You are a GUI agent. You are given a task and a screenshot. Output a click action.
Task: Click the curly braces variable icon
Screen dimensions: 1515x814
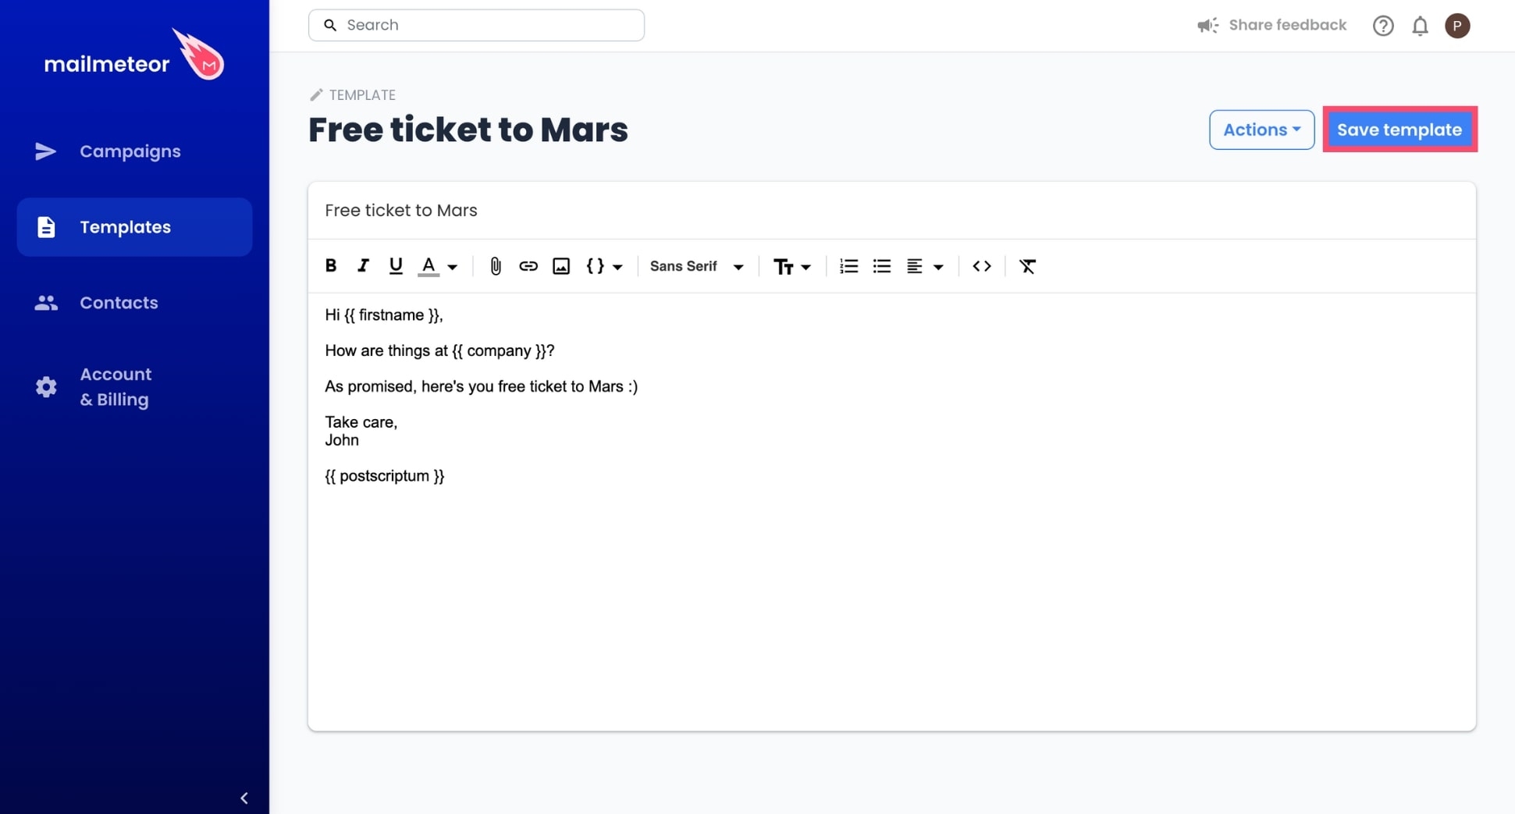[595, 265]
